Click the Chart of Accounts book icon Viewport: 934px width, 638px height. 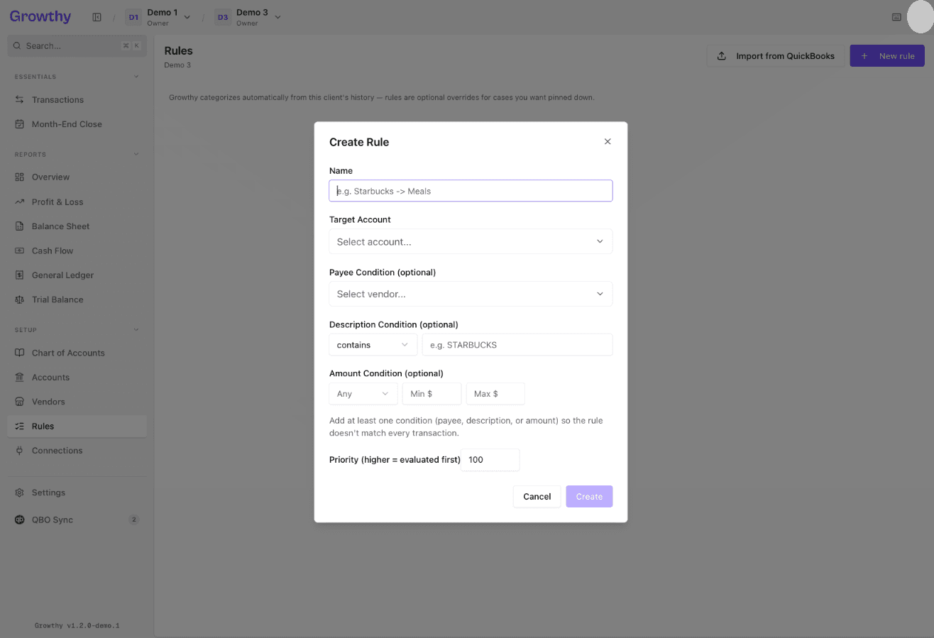pos(20,353)
